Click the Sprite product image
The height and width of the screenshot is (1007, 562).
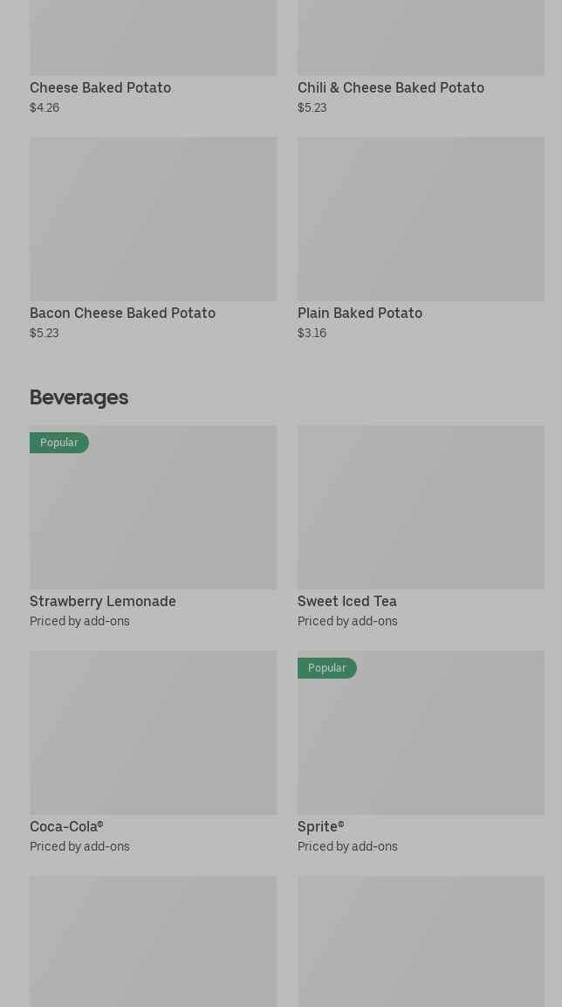pyautogui.click(x=421, y=741)
